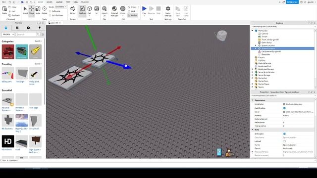Switch to the AVATAR ribbon tab
The height and width of the screenshot is (178, 317).
[x=59, y=2]
